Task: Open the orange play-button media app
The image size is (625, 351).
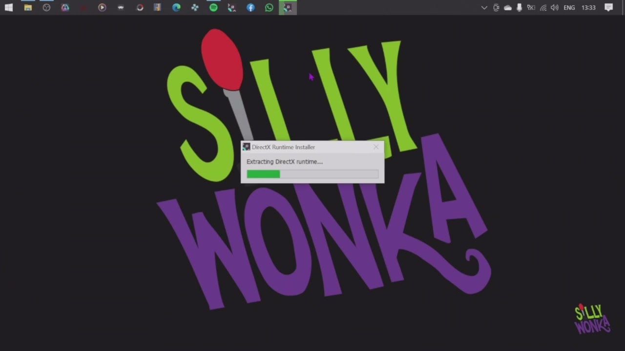Action: [x=102, y=7]
